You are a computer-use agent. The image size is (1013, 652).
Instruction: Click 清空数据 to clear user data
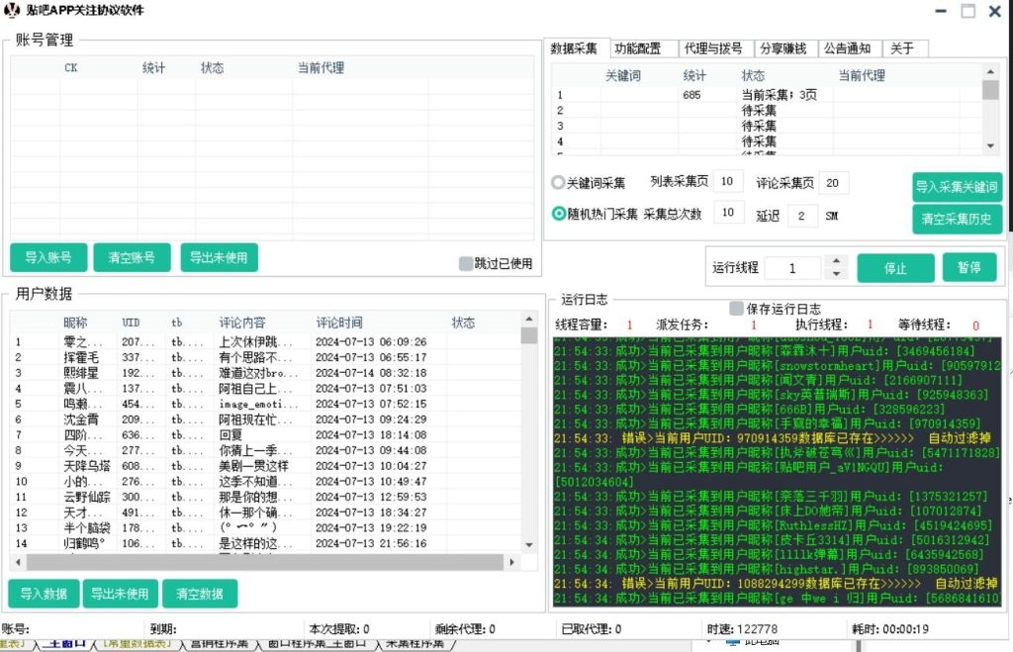pos(198,594)
